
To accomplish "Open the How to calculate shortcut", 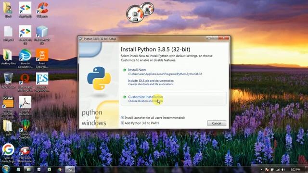I will point(25,58).
